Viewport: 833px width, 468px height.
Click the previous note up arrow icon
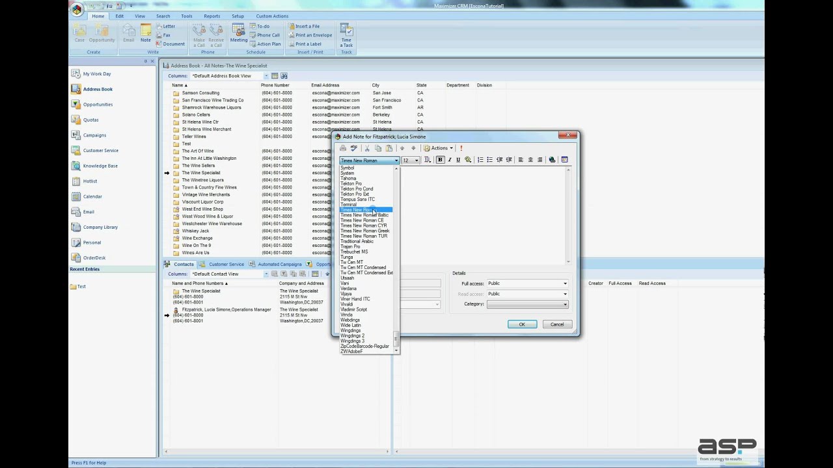pos(402,148)
